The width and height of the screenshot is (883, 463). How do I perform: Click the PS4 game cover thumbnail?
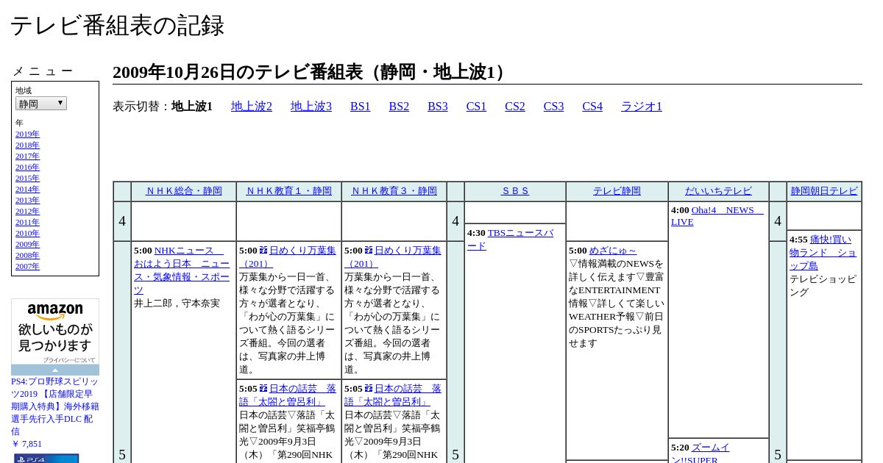46,459
